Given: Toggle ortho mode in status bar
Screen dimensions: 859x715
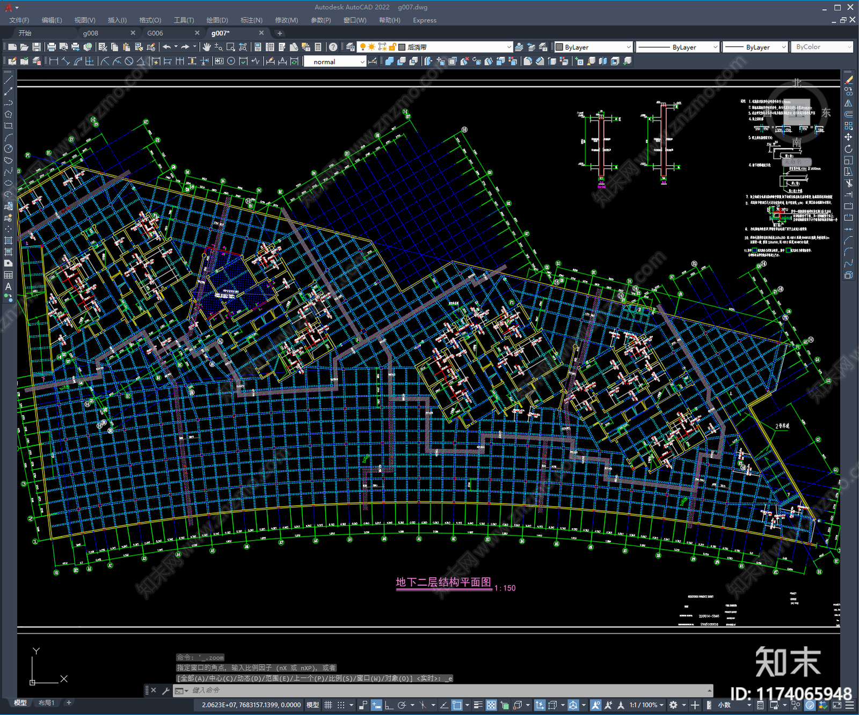Looking at the screenshot, I should coord(388,705).
